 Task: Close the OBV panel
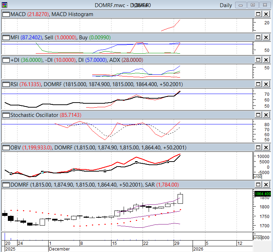tap(266, 147)
